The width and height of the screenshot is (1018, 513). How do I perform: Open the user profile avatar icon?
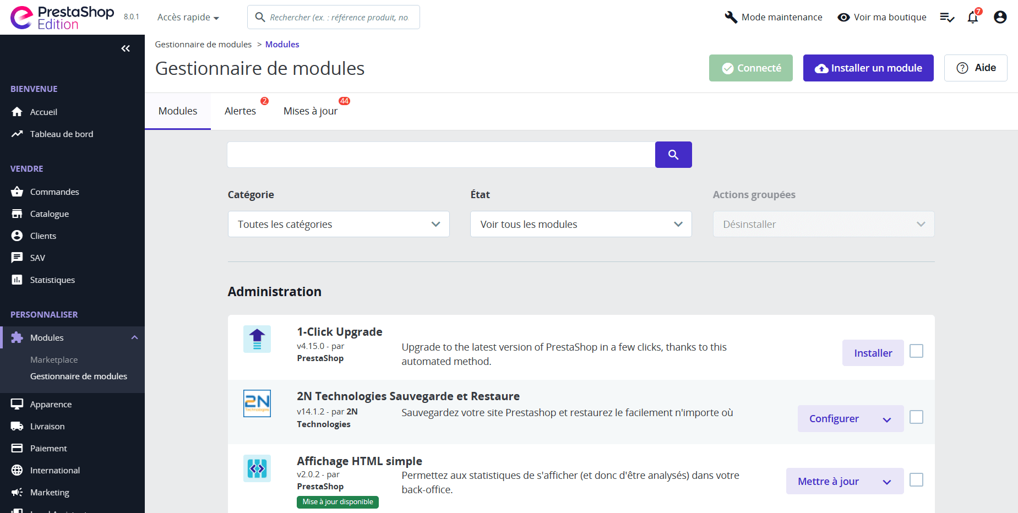pos(1000,18)
